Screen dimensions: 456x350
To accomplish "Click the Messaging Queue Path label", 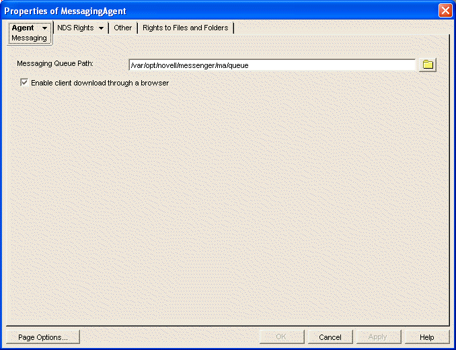I will pyautogui.click(x=55, y=64).
